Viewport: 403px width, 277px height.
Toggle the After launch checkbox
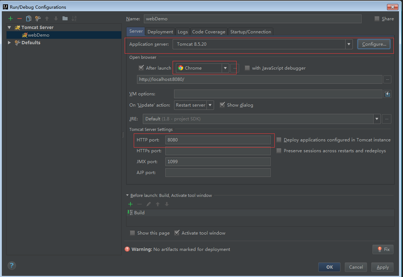click(141, 68)
